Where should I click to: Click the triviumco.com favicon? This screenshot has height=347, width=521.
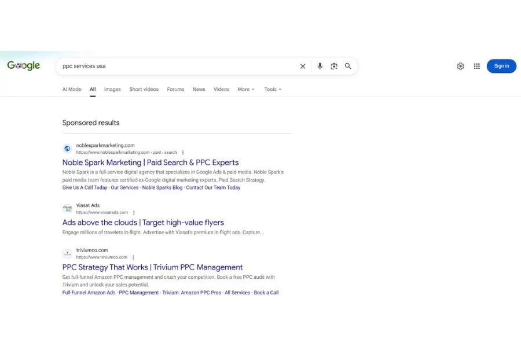(67, 253)
